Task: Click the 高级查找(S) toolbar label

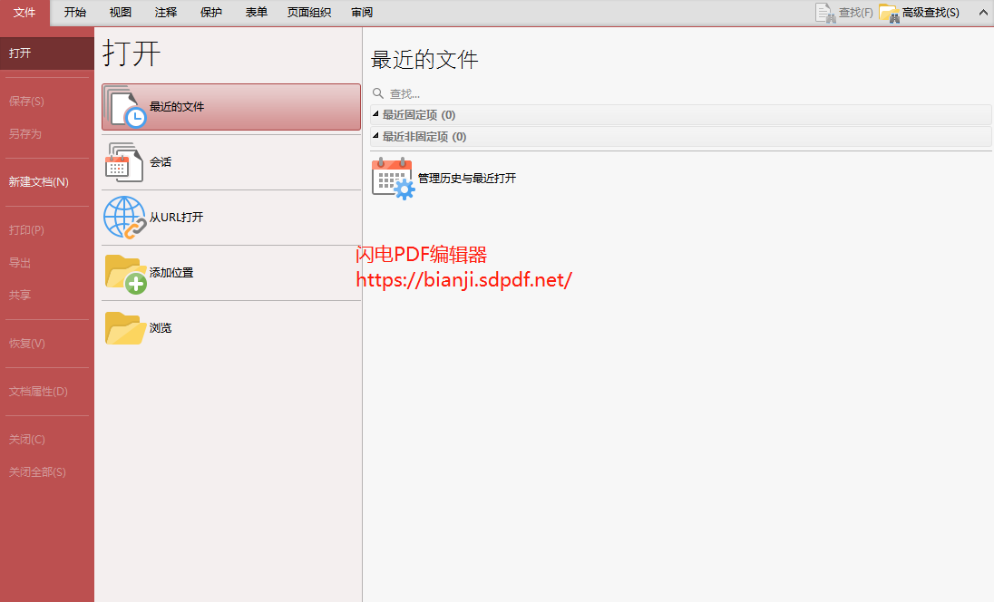Action: 931,13
